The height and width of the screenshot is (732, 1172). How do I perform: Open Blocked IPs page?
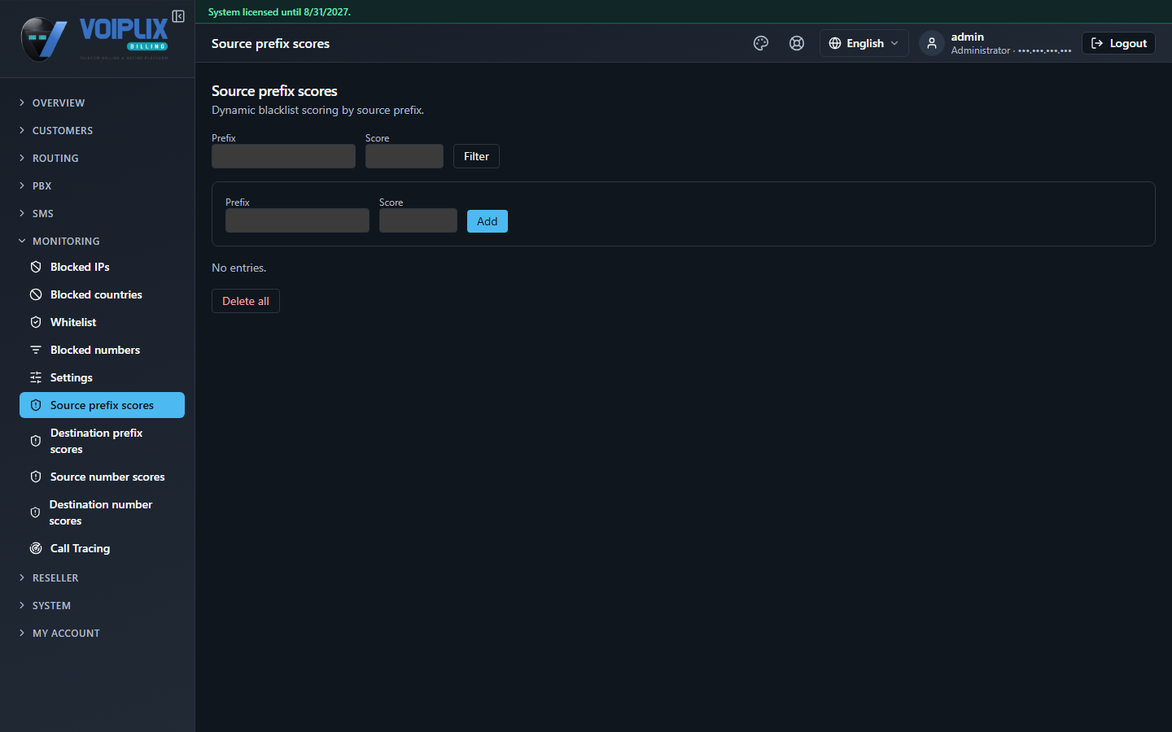point(102,267)
